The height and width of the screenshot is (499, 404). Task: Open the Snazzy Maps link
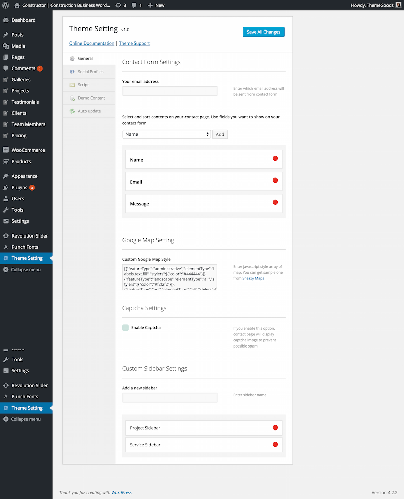click(x=253, y=278)
